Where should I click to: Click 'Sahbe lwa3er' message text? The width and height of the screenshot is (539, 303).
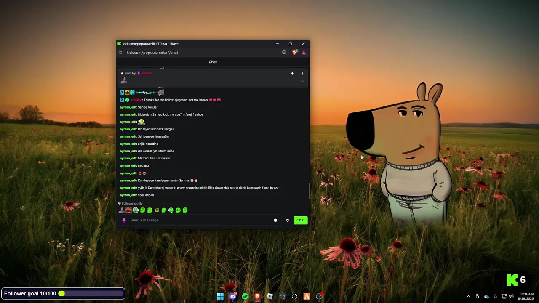coord(148,107)
